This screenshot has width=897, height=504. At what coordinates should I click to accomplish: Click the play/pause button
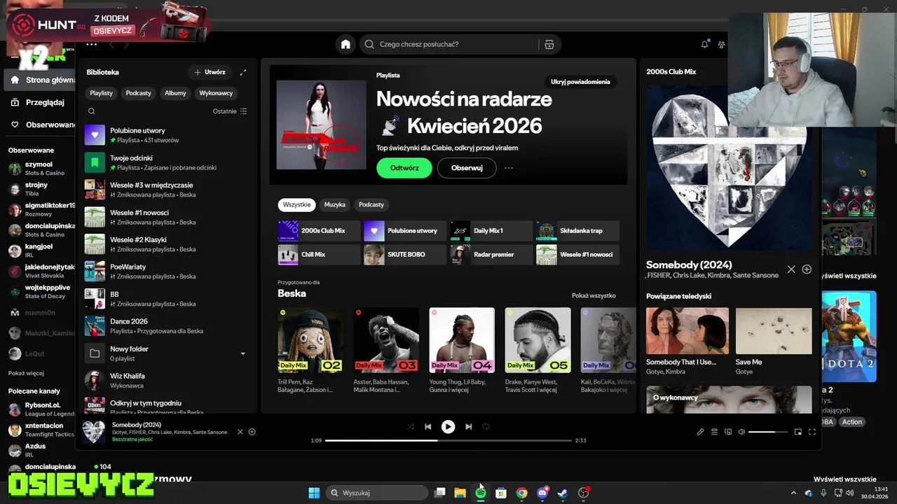click(448, 426)
